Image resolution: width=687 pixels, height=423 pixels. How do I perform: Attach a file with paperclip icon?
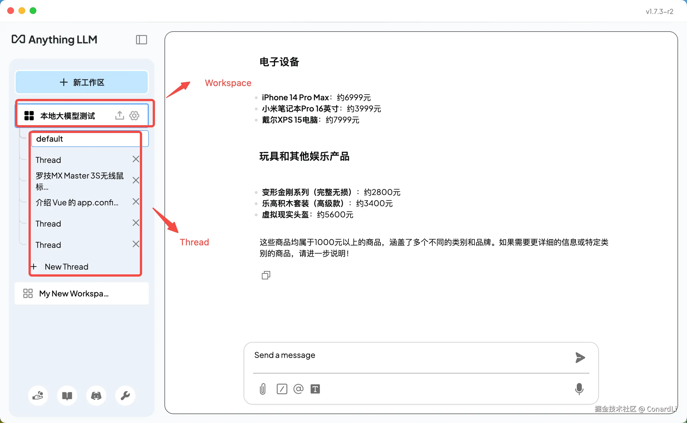point(262,389)
